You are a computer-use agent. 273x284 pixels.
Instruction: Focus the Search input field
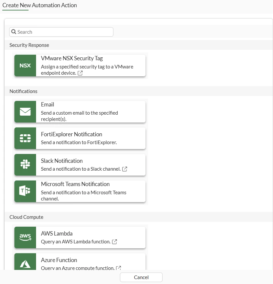pyautogui.click(x=61, y=32)
